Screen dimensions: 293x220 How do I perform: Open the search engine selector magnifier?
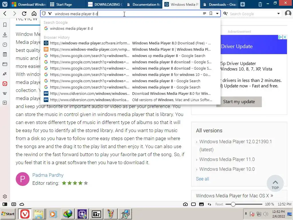[x=225, y=13]
